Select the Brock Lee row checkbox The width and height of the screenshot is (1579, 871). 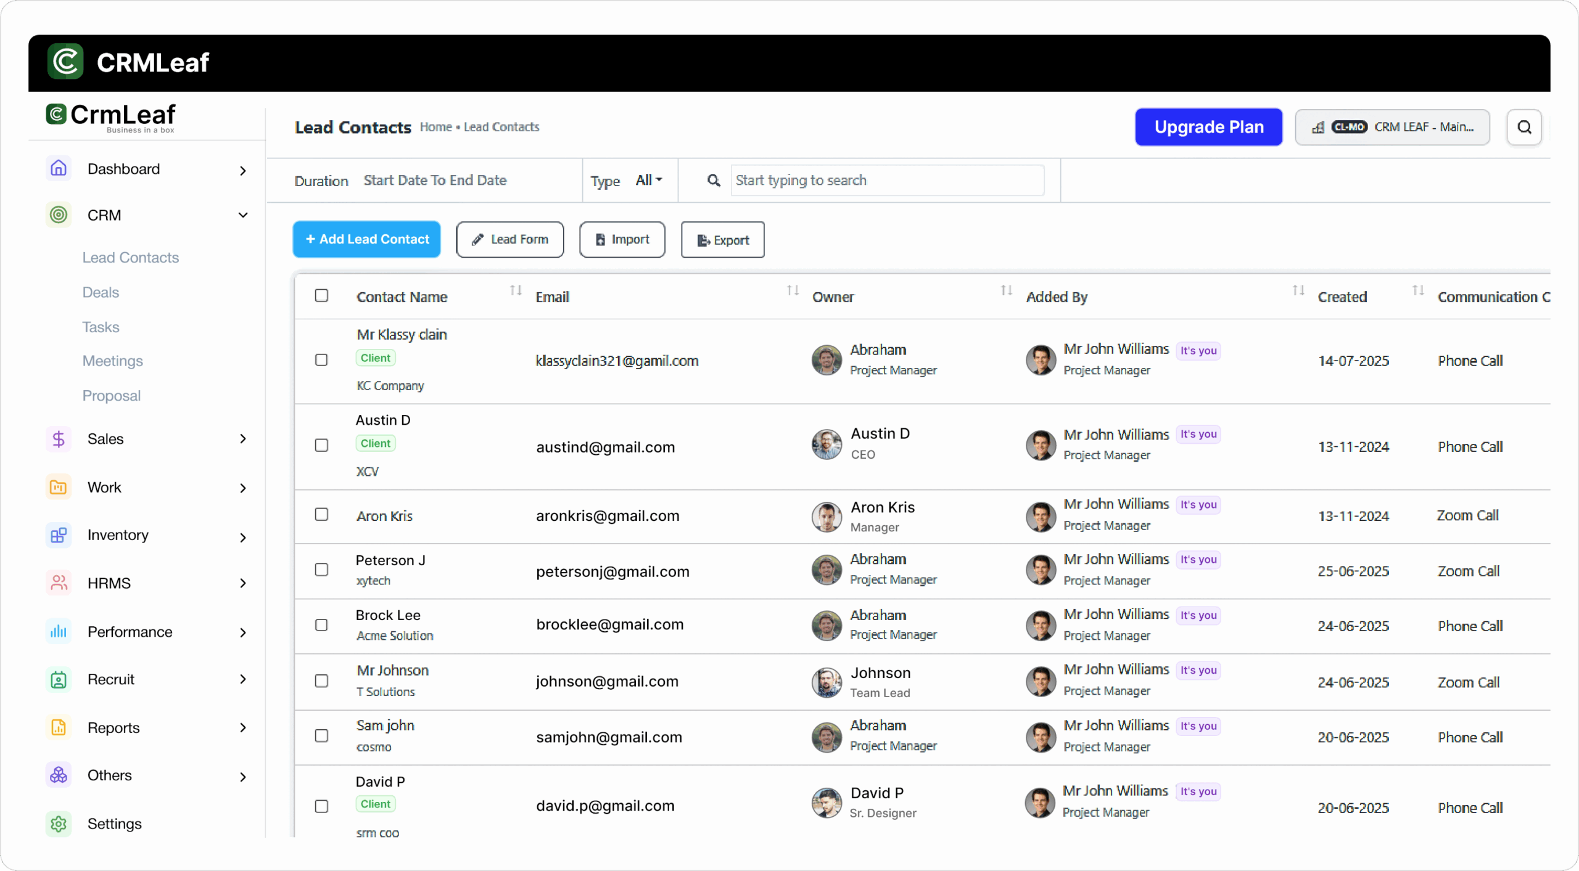click(321, 625)
